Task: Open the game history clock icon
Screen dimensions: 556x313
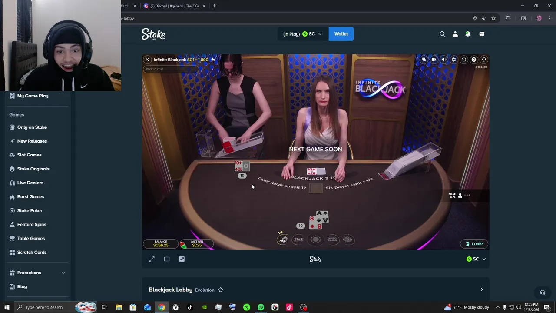Action: [x=464, y=60]
